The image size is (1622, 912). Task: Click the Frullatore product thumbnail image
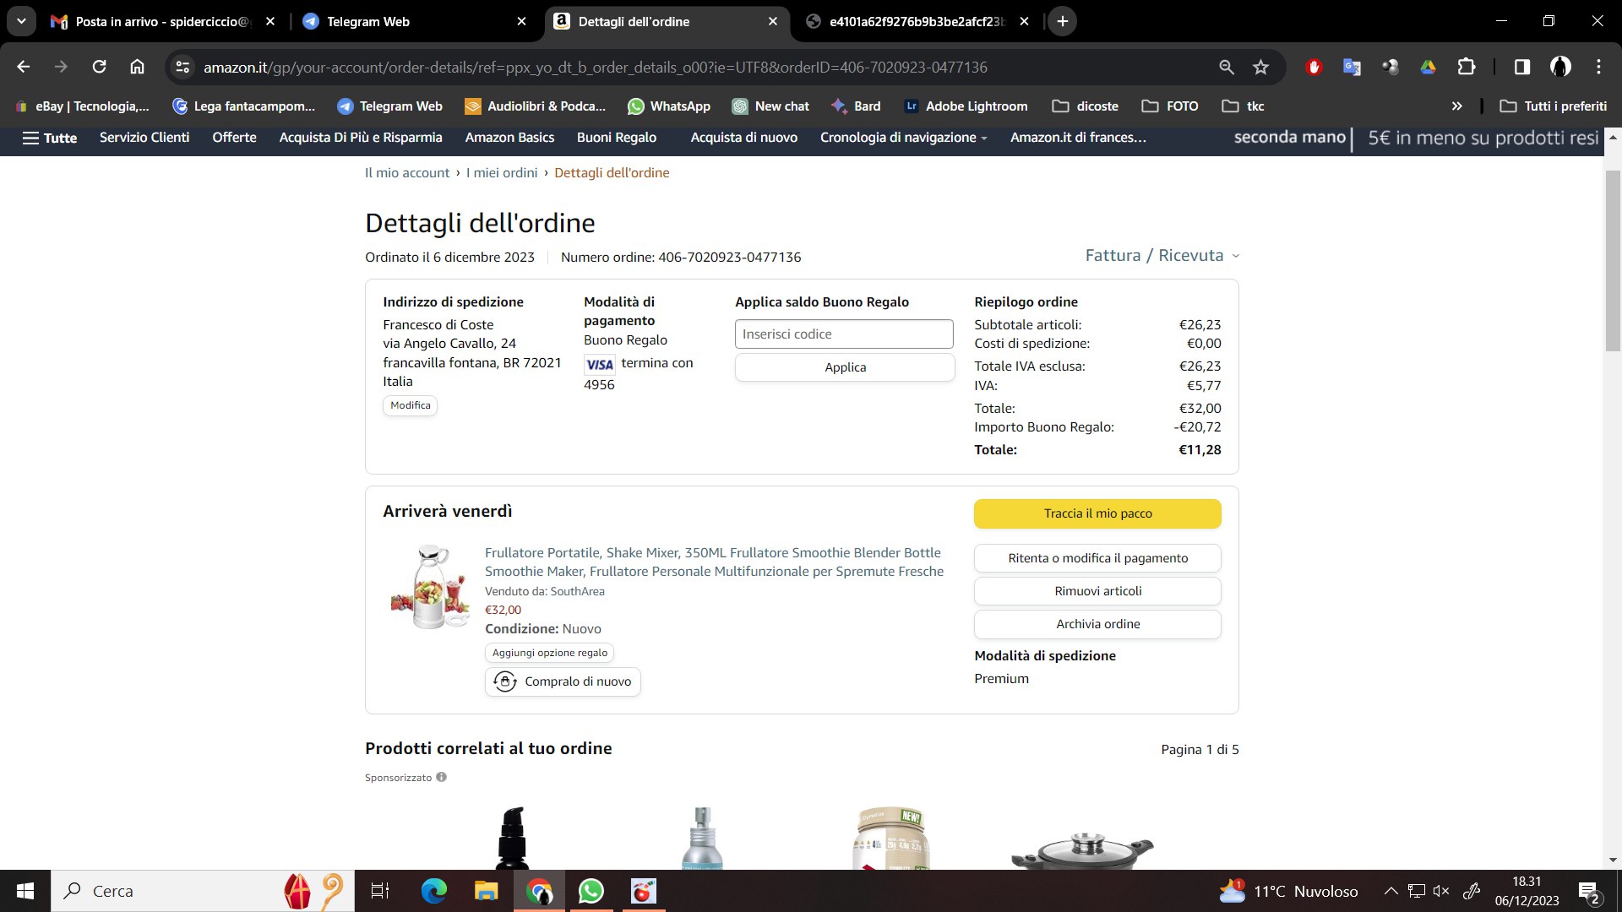click(x=431, y=587)
